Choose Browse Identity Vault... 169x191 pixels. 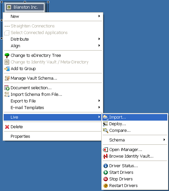135,156
